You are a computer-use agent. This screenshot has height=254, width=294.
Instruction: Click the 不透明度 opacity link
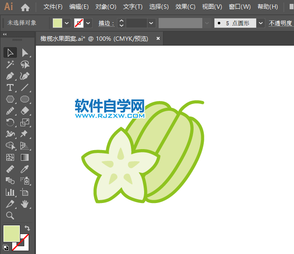[x=281, y=23]
